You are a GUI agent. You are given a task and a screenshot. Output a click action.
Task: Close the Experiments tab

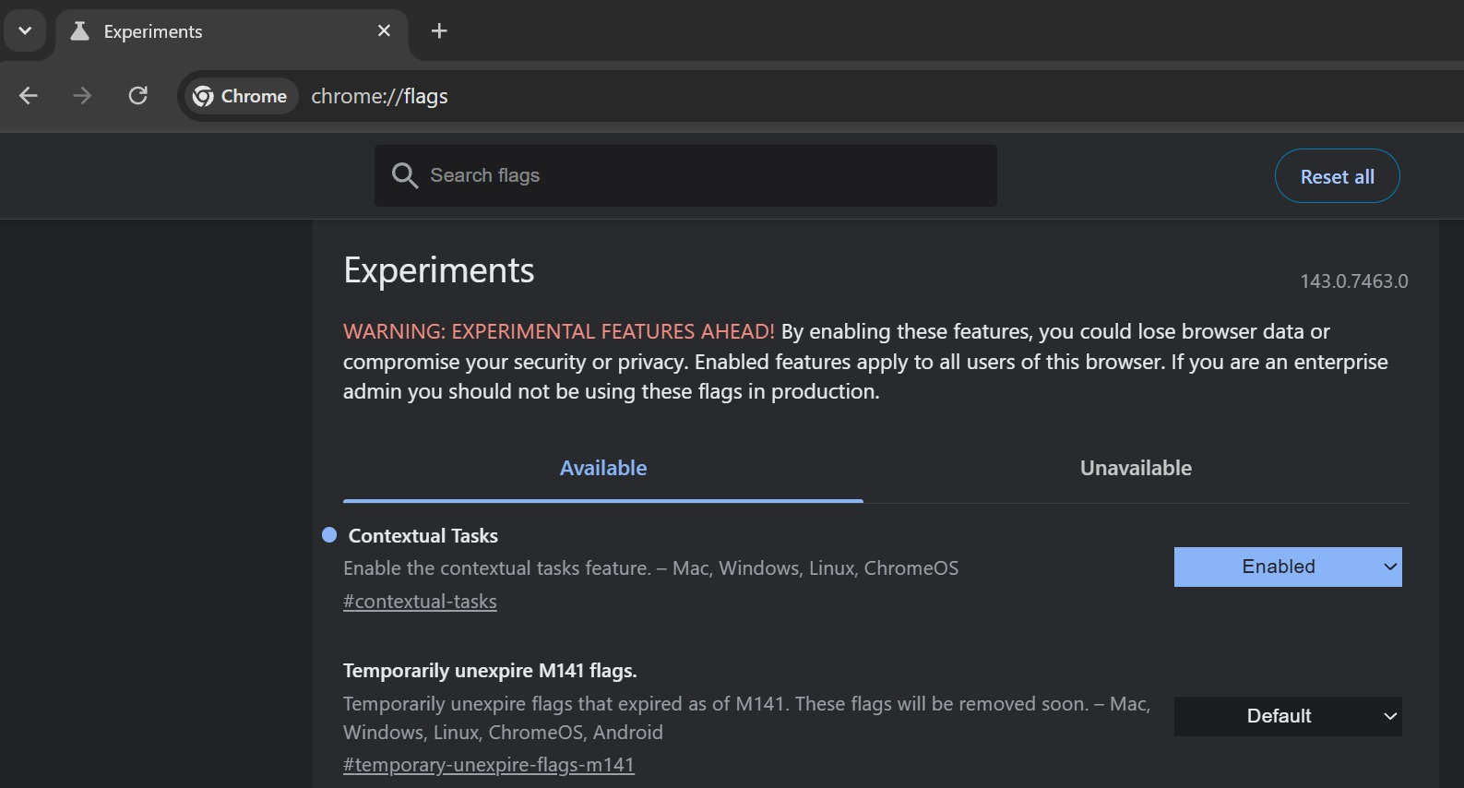pyautogui.click(x=384, y=31)
